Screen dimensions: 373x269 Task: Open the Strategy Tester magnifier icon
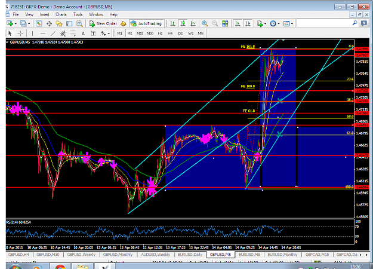(79, 23)
